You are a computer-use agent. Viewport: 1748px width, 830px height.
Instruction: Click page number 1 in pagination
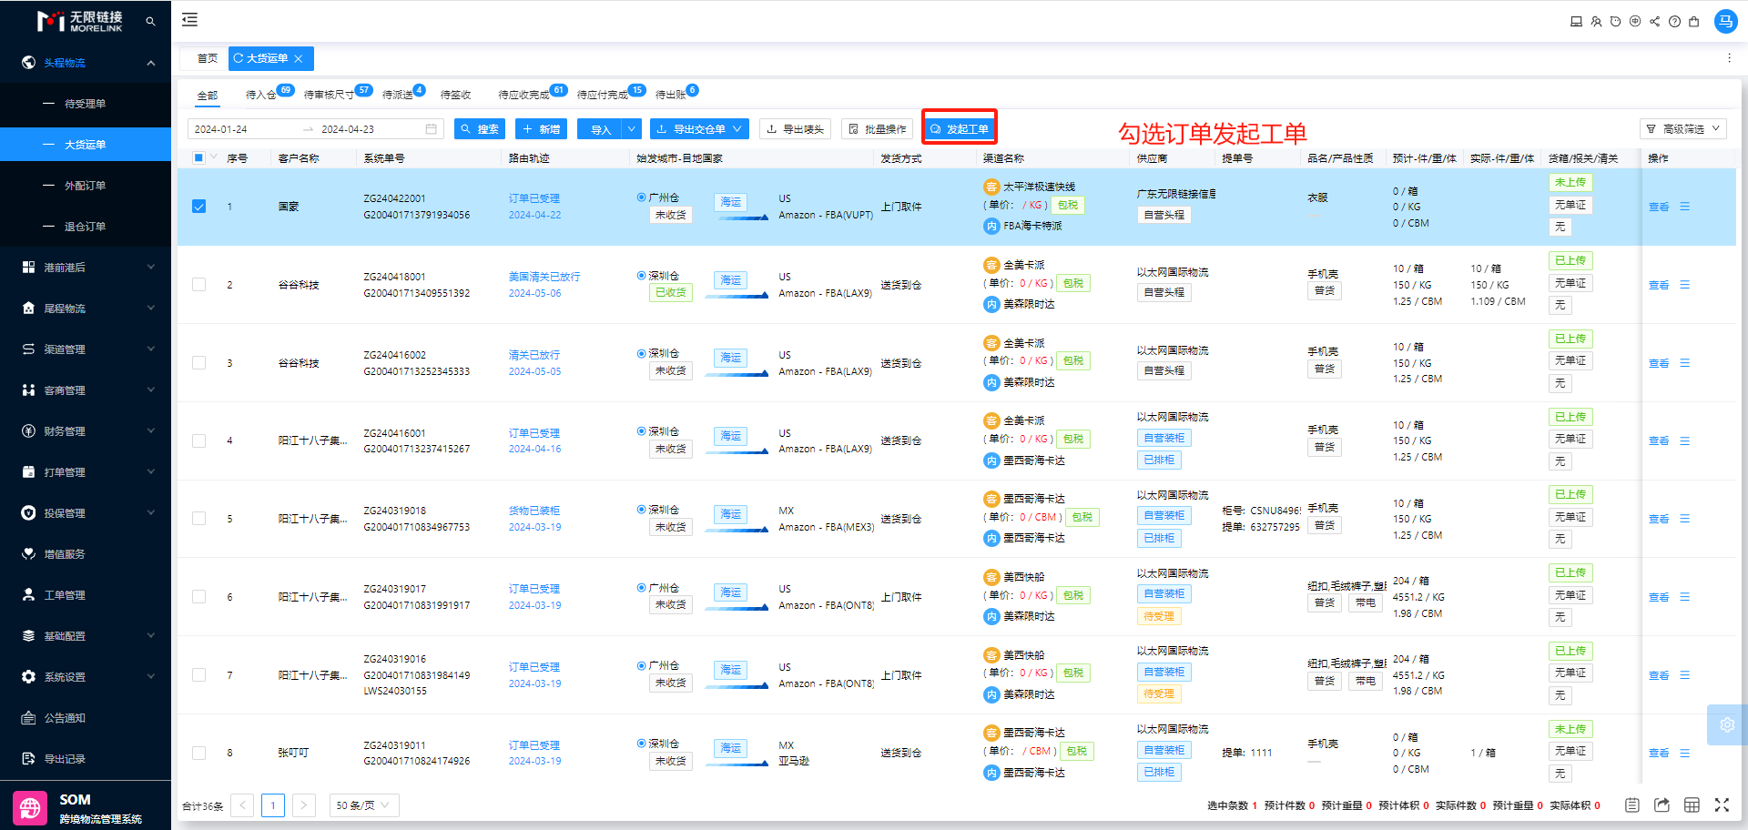coord(273,805)
